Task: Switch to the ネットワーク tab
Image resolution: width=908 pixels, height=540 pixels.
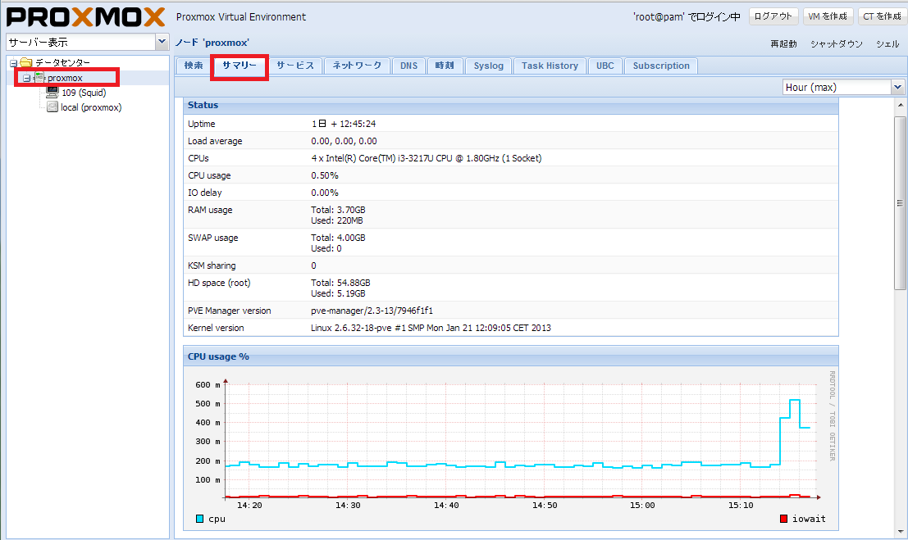Action: click(357, 66)
